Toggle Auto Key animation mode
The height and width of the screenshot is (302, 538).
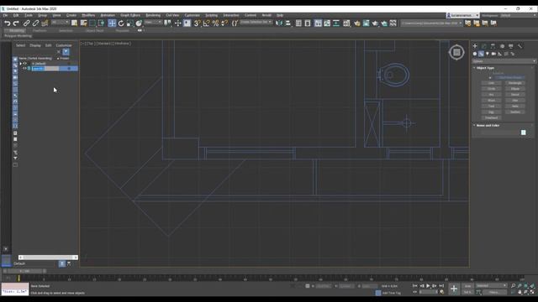467,286
